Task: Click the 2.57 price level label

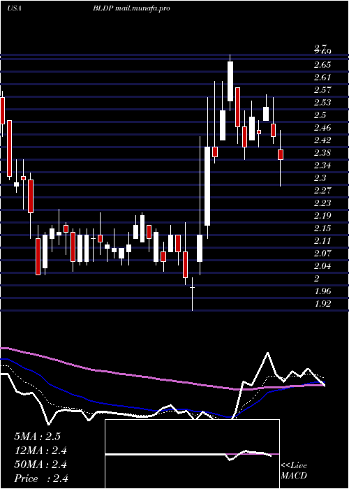Action: pos(322,90)
